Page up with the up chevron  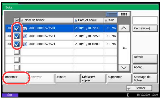point(124,28)
